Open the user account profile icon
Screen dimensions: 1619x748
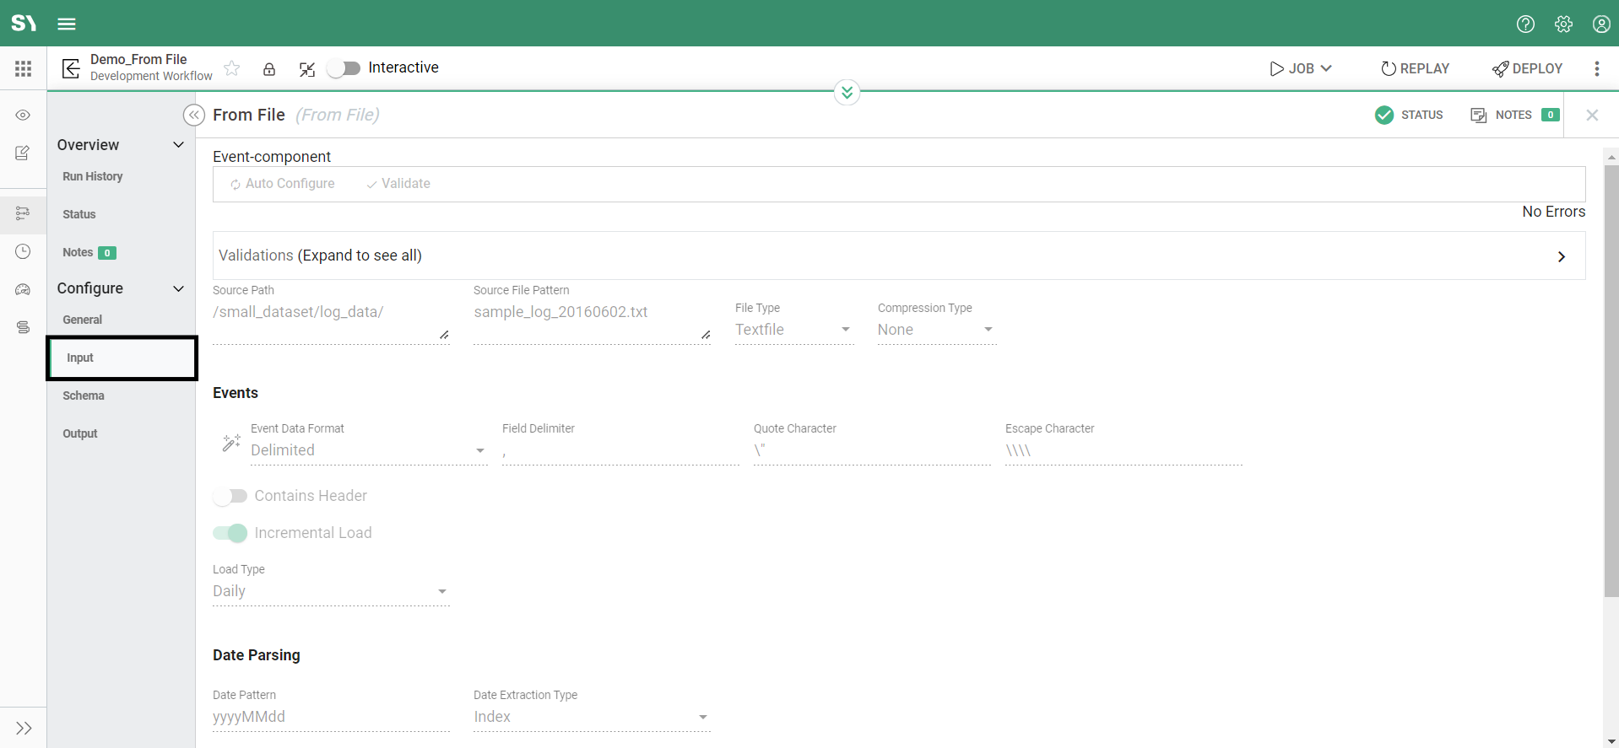click(1601, 24)
